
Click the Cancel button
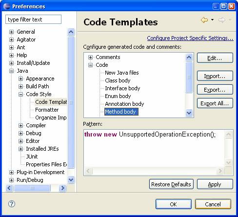pyautogui.click(x=213, y=204)
